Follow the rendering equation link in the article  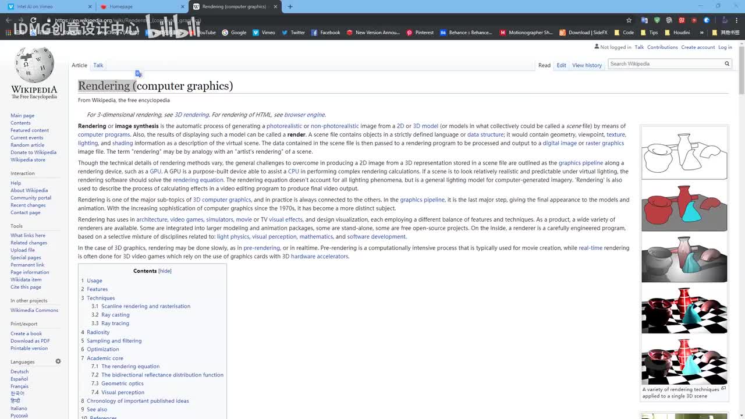[198, 180]
